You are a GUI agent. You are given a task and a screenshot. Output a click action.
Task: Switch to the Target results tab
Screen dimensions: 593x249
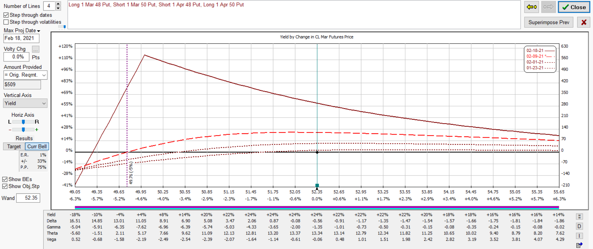pyautogui.click(x=14, y=147)
